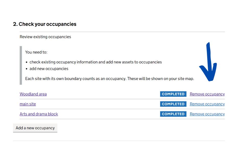The width and height of the screenshot is (245, 163).
Task: Remove the main site occupancy
Action: coord(207,104)
